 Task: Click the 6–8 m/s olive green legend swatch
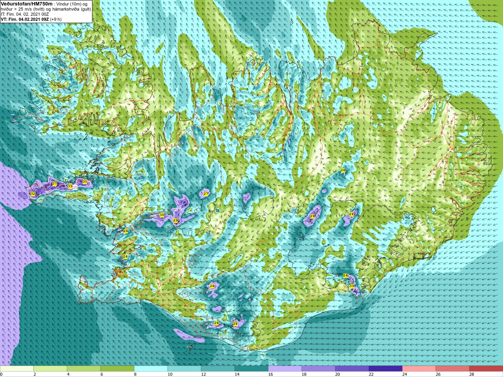click(x=117, y=369)
